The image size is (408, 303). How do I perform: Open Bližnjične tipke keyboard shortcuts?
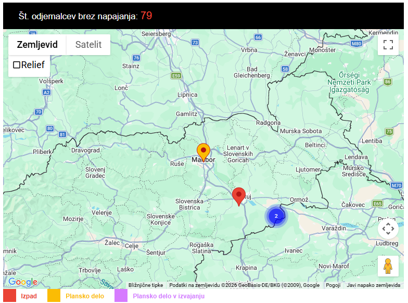pos(146,285)
